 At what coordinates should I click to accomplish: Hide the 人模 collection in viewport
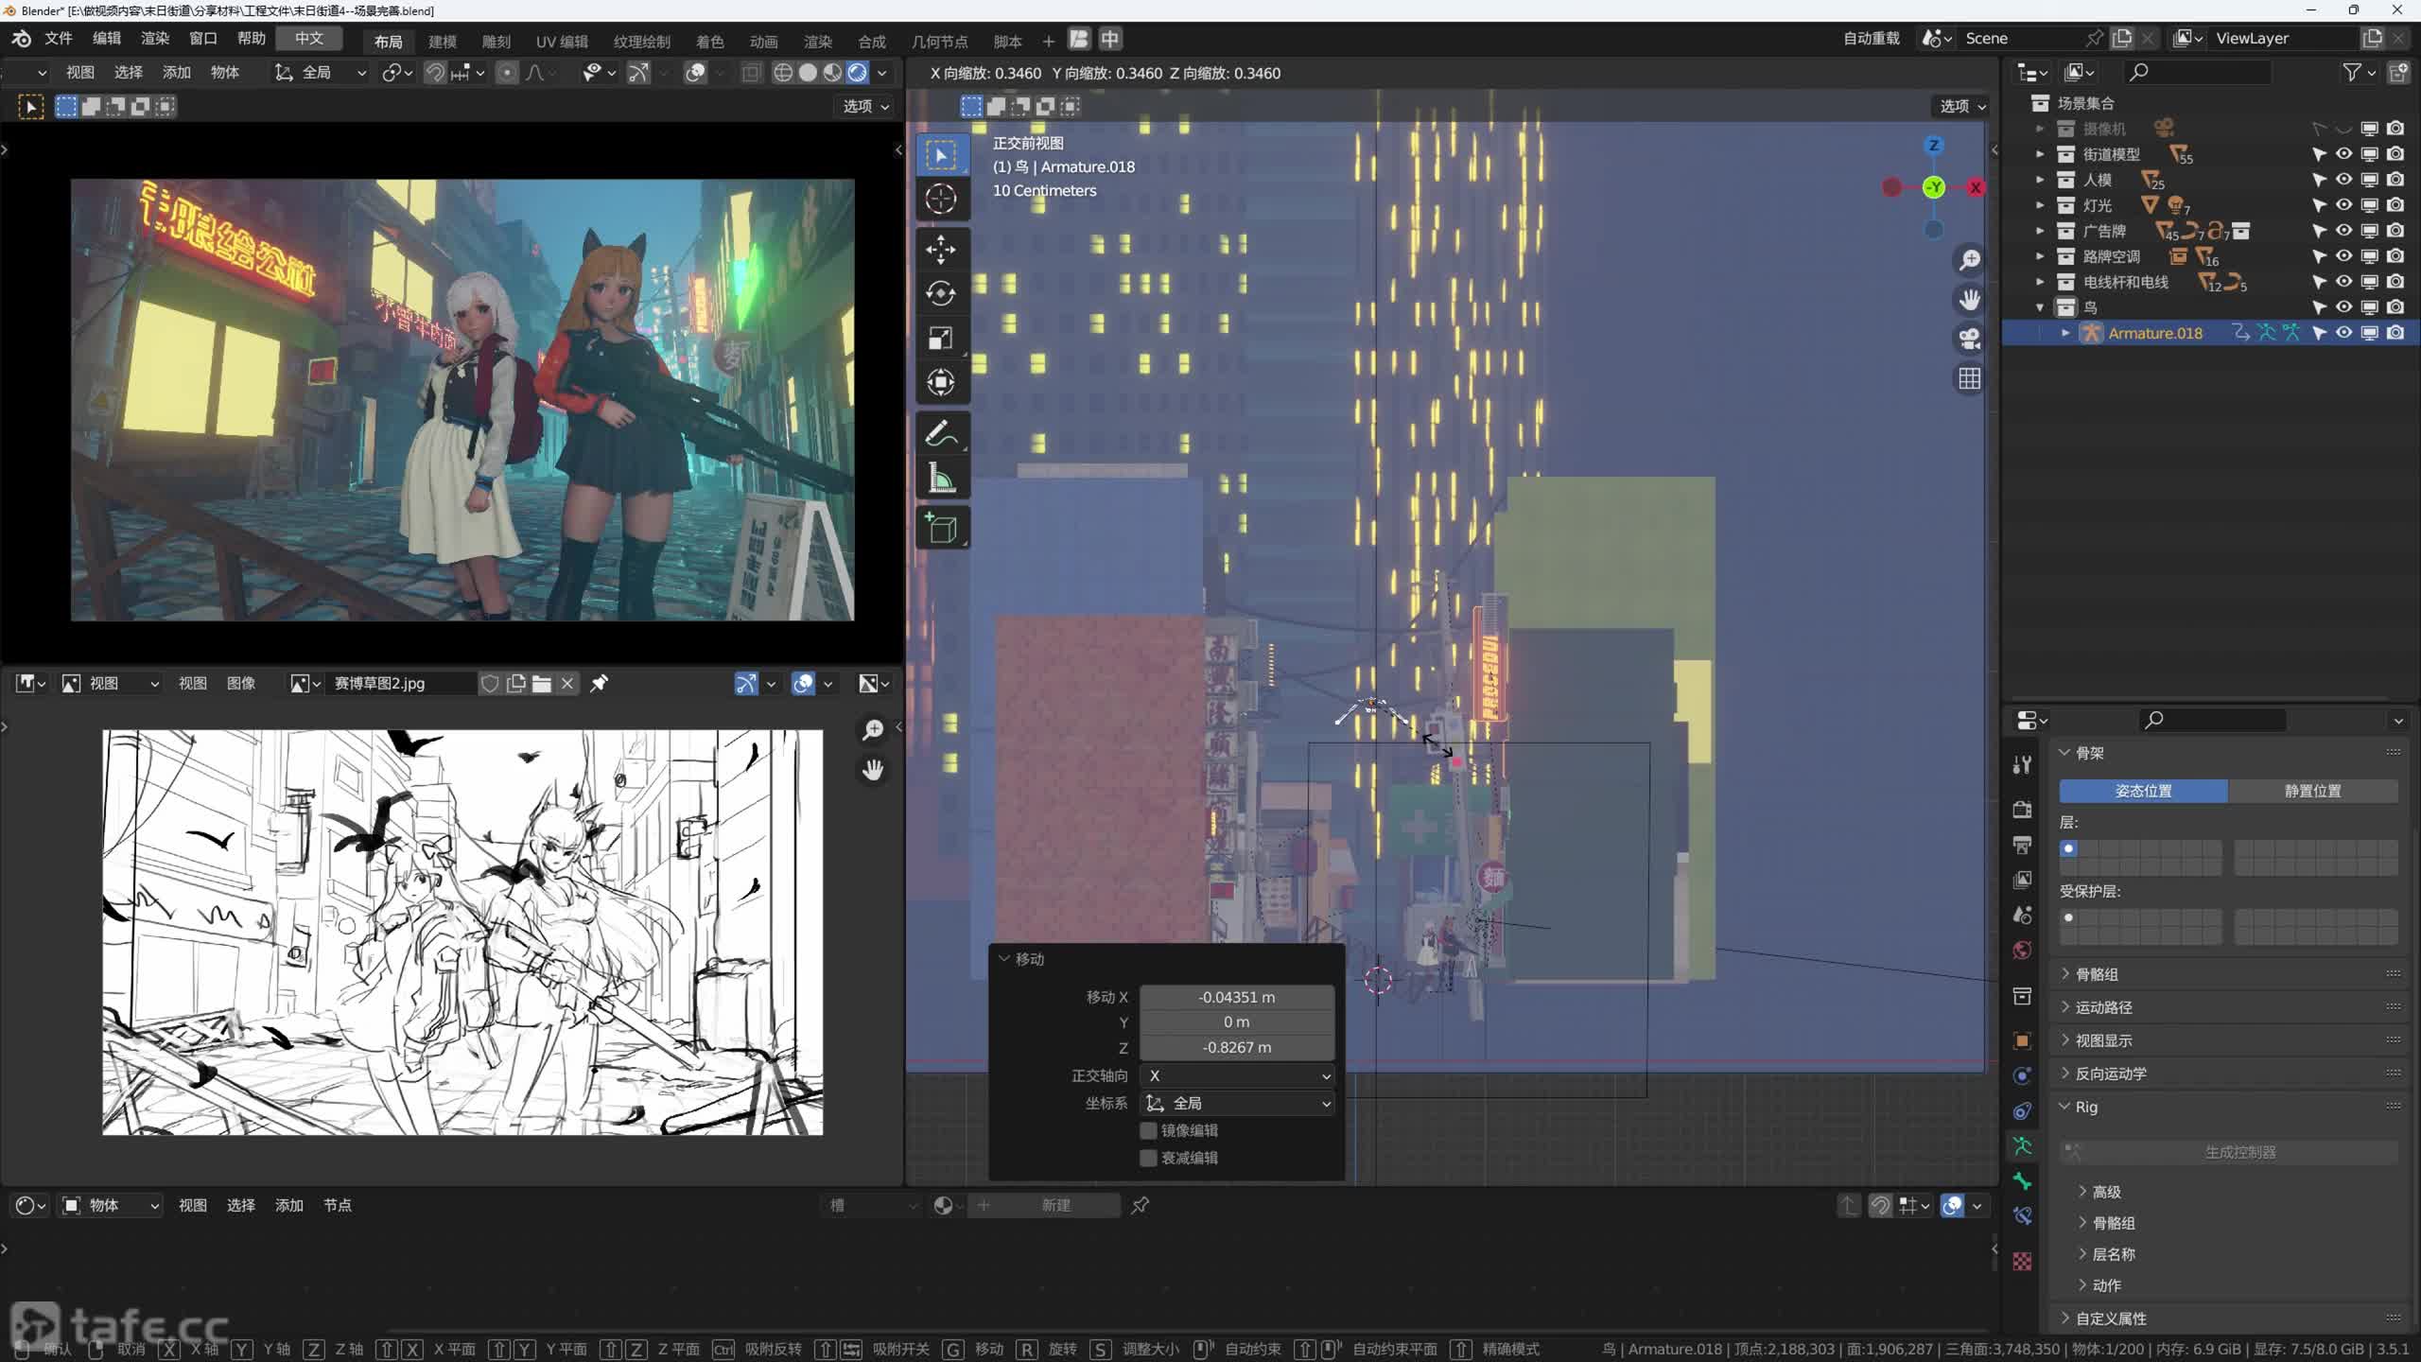2344,180
